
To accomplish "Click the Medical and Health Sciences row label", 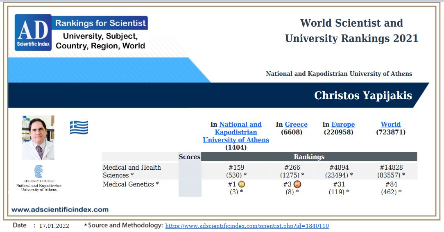I will pos(132,171).
